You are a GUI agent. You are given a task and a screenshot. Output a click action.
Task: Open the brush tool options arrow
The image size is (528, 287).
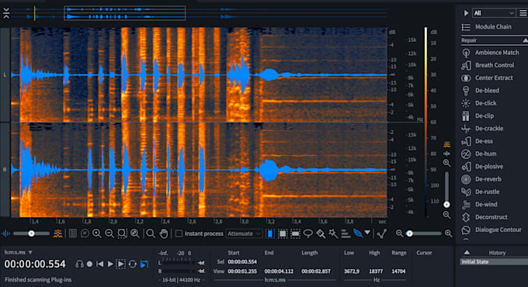tap(368, 232)
